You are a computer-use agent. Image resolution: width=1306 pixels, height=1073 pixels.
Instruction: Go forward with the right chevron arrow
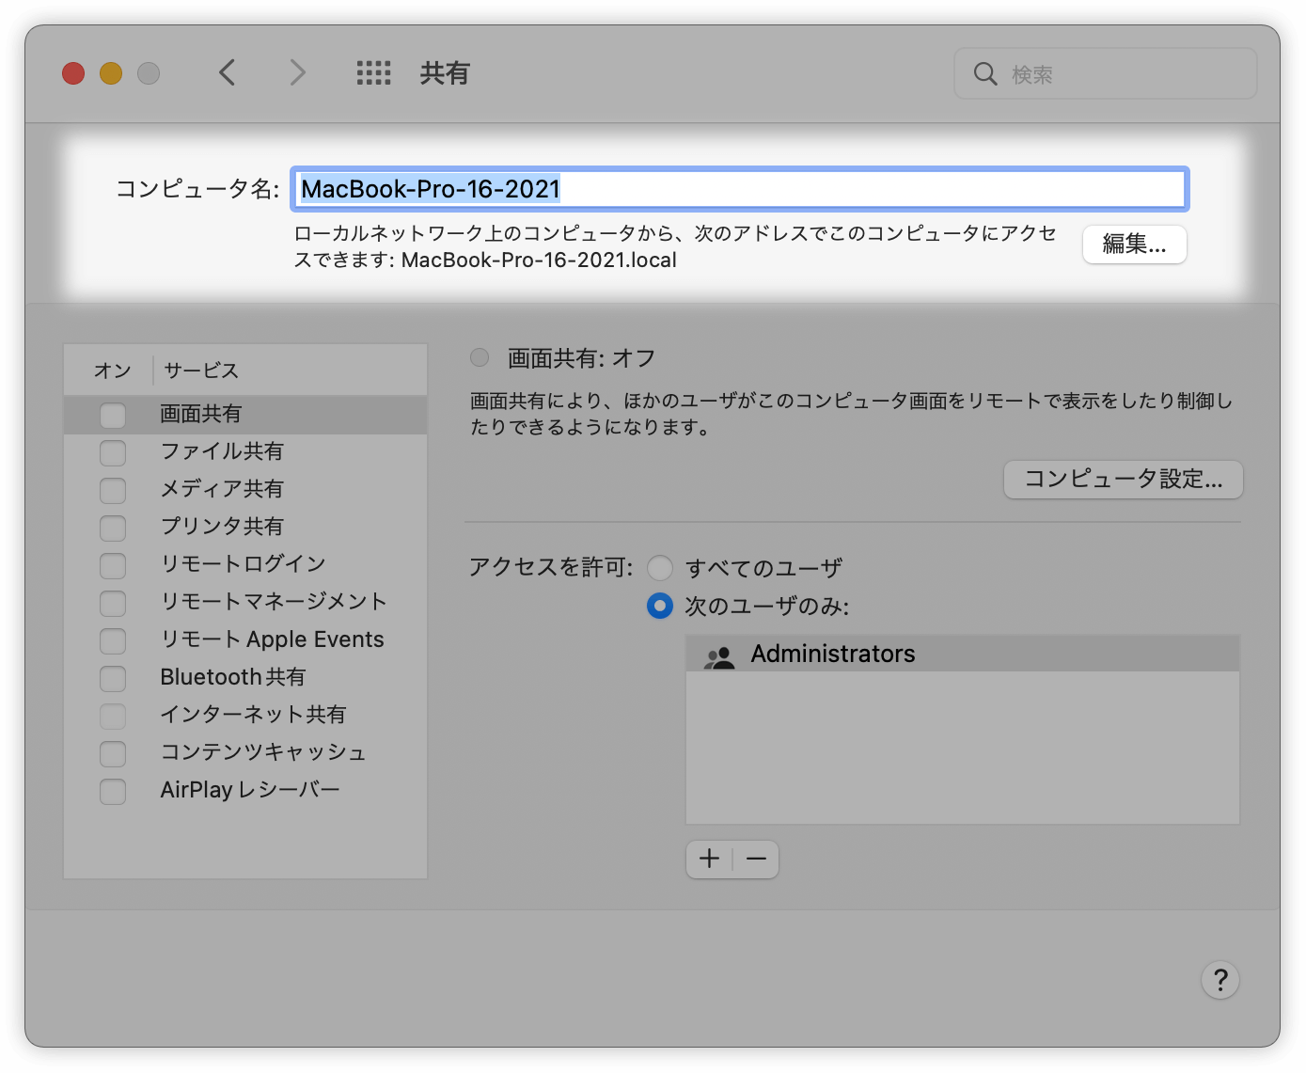click(x=297, y=72)
